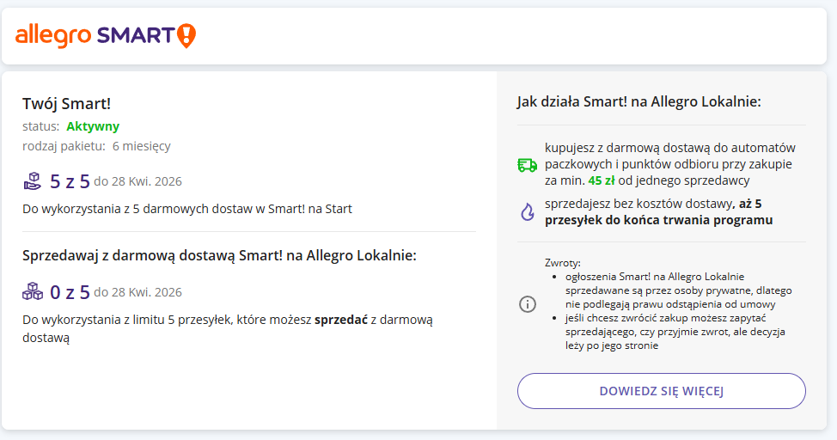
Task: Click the green Aktywny status text
Action: click(x=93, y=126)
